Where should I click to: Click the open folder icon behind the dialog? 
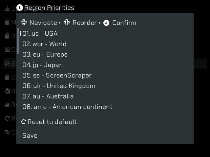[7, 105]
